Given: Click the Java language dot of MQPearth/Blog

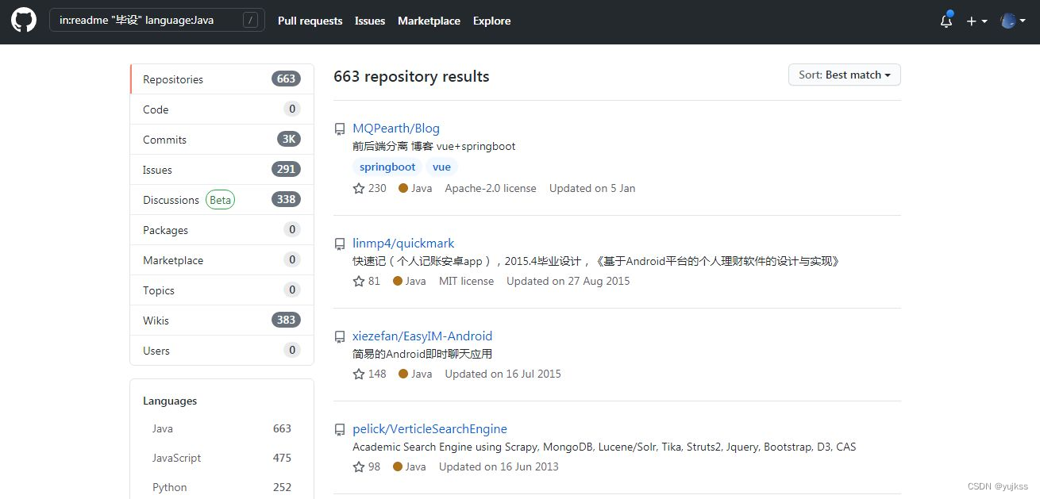Looking at the screenshot, I should 403,188.
